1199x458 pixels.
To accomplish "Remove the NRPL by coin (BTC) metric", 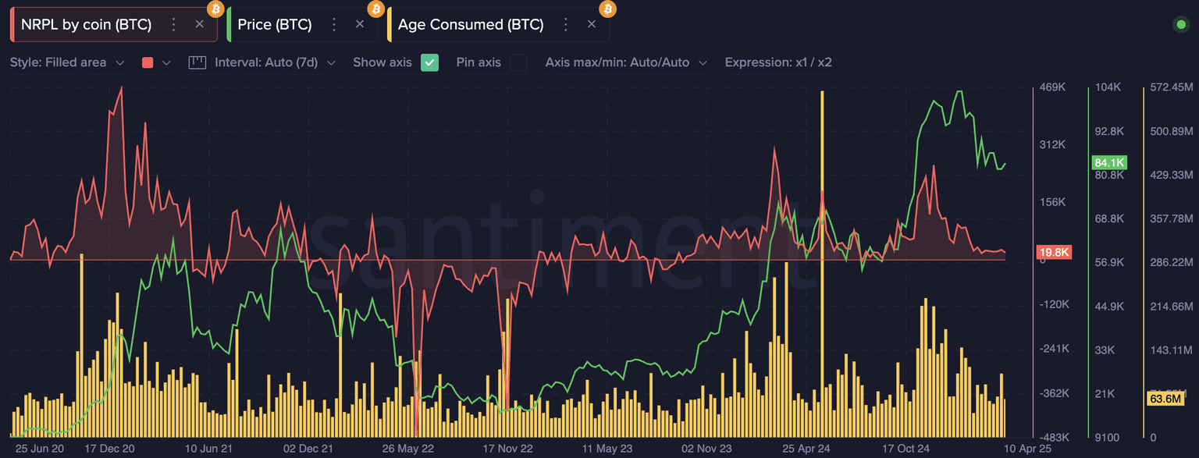I will pyautogui.click(x=199, y=24).
